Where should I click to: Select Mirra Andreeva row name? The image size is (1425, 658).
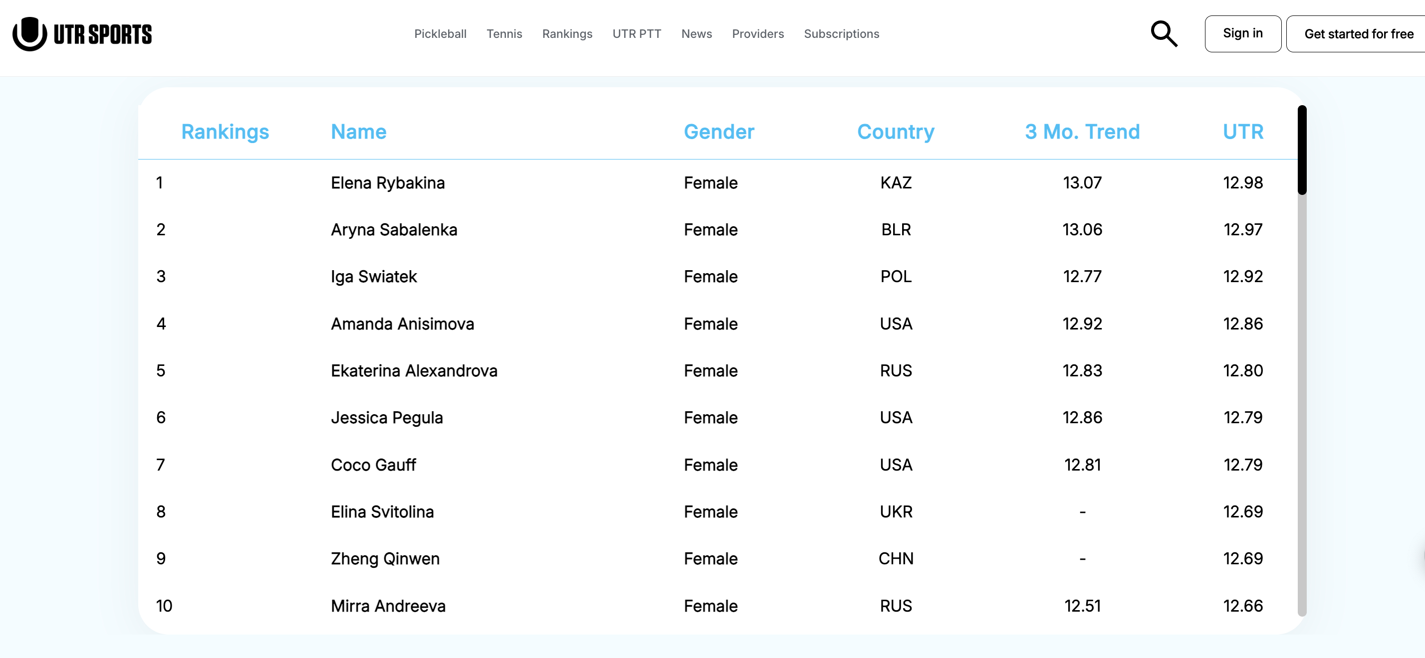388,606
